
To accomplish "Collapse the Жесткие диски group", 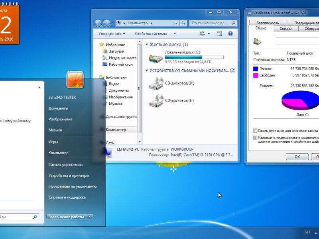I will coord(147,44).
